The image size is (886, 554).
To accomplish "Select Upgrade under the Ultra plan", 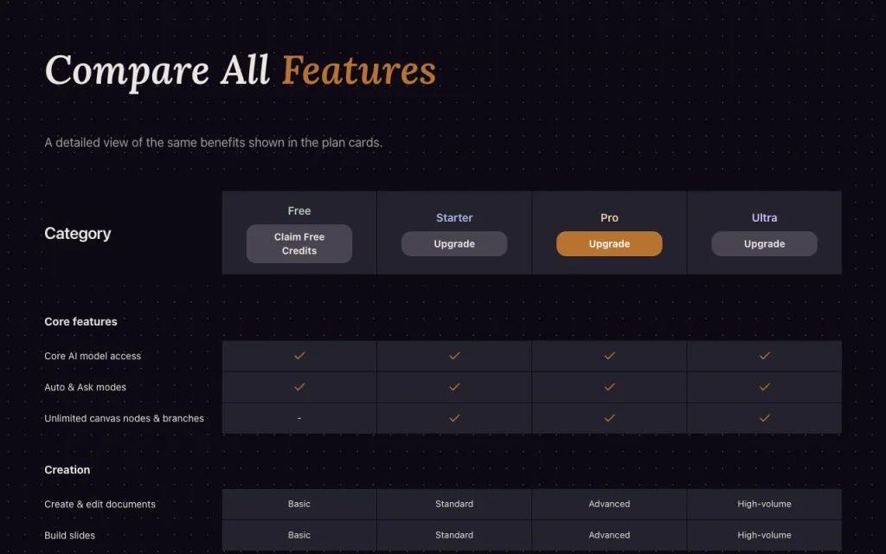I will tap(764, 243).
